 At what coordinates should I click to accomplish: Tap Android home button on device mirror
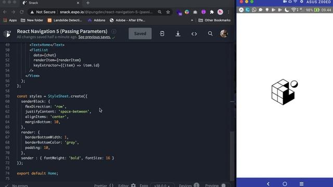pyautogui.click(x=285, y=184)
